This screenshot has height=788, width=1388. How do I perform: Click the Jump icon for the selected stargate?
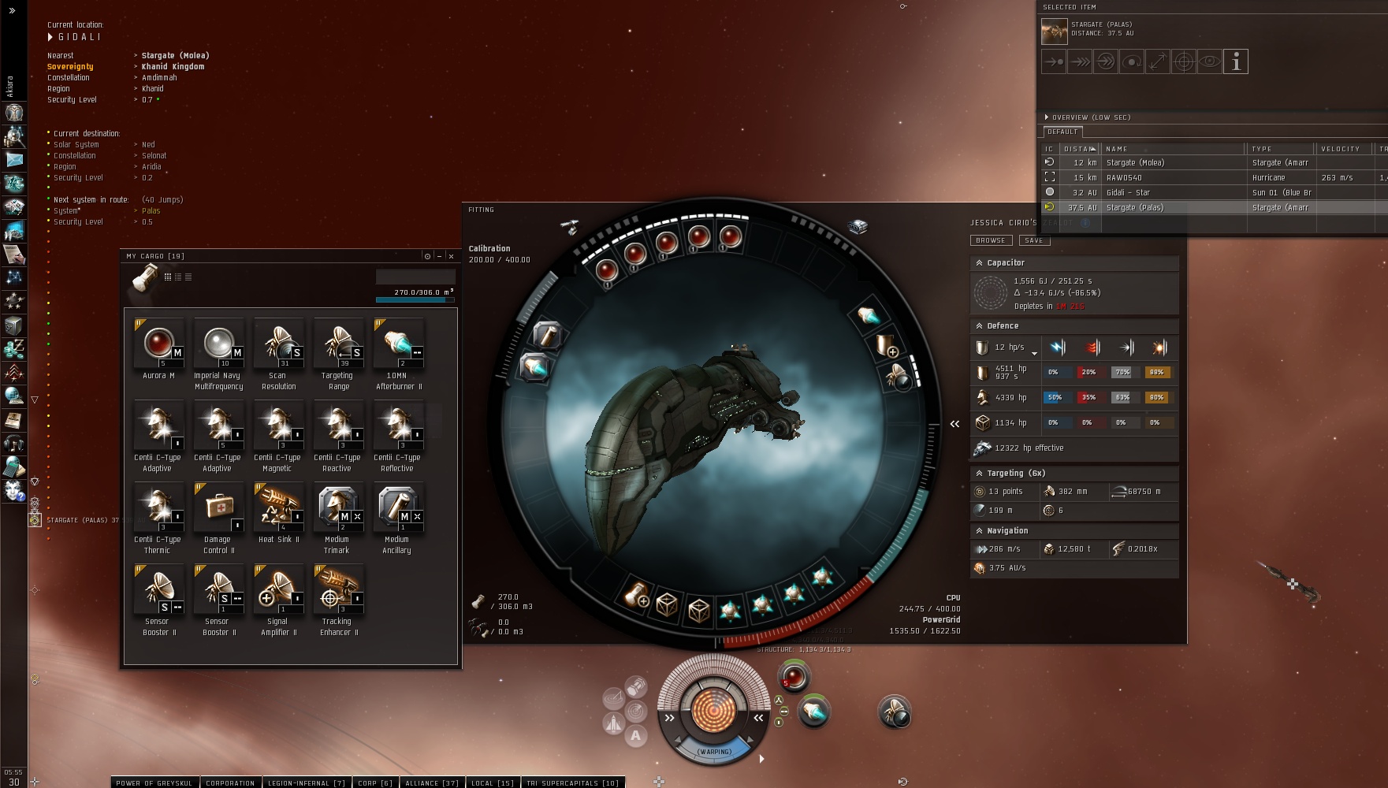[x=1106, y=61]
